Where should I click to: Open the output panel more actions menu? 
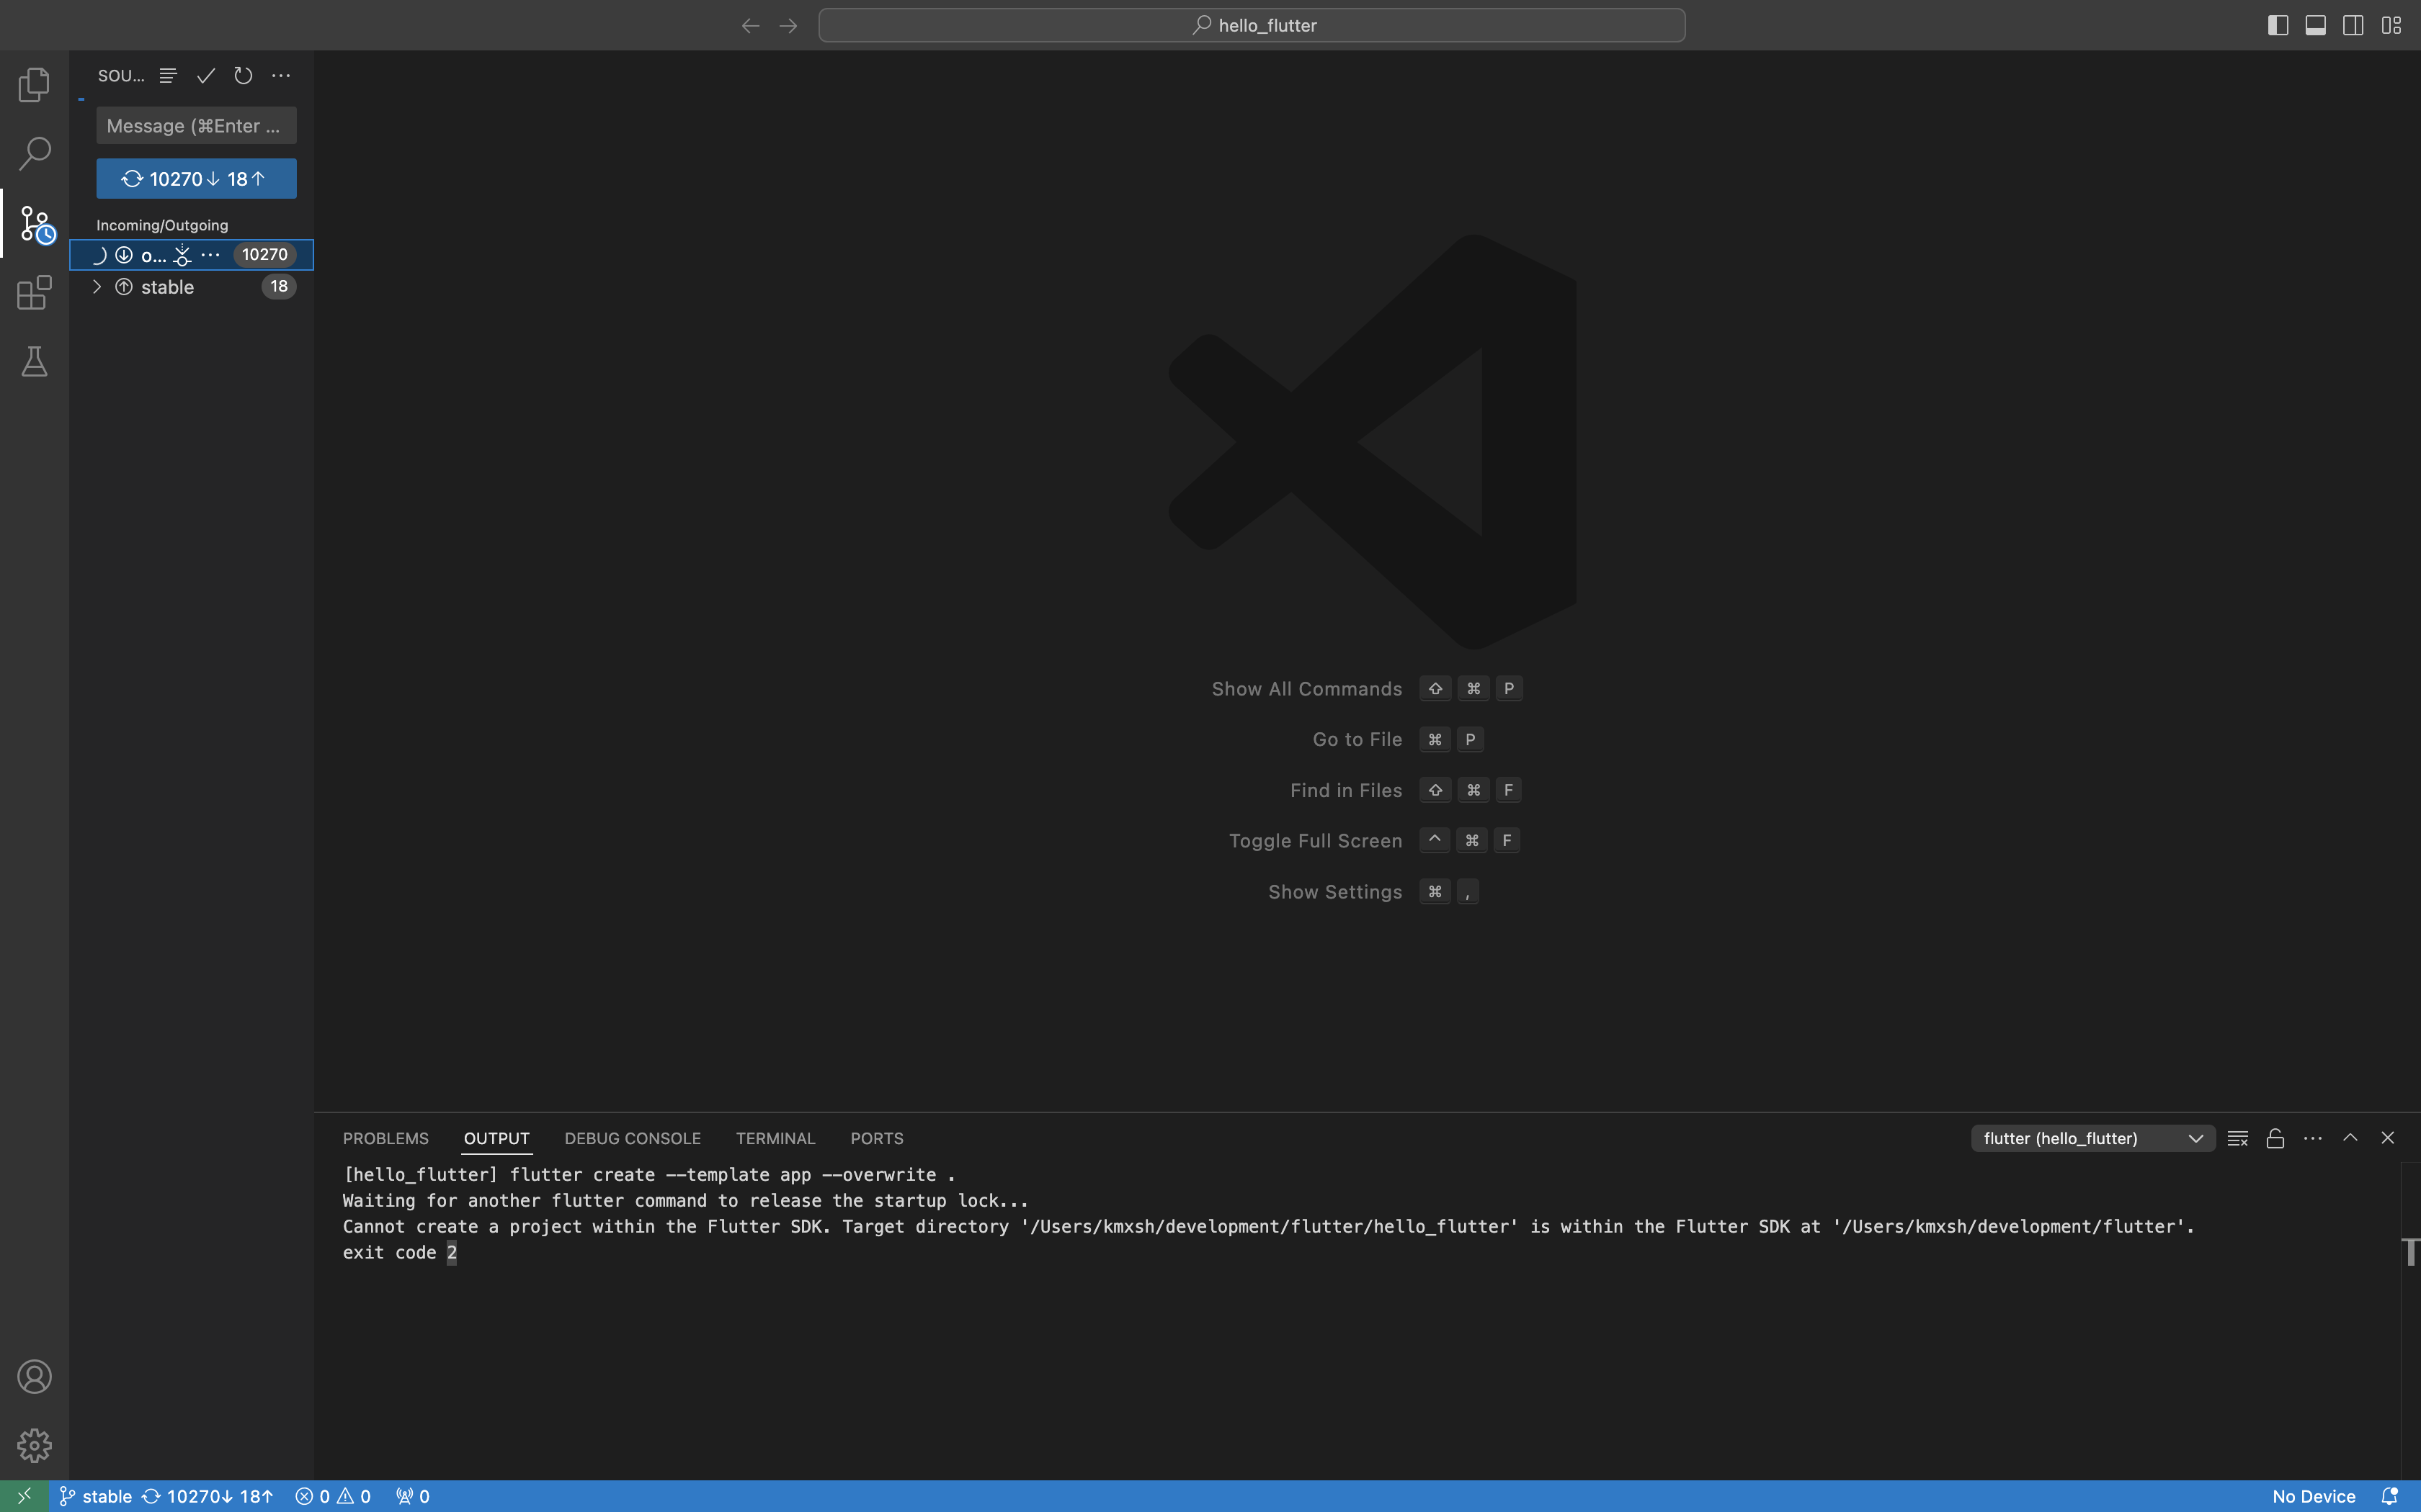click(2313, 1138)
